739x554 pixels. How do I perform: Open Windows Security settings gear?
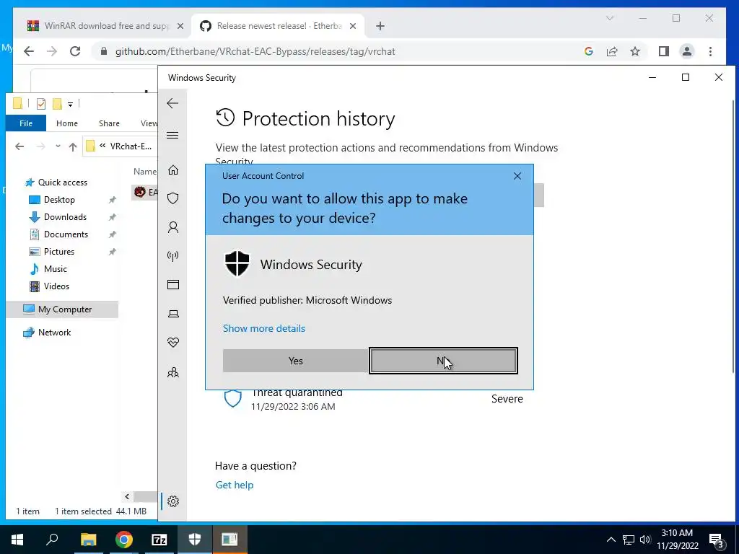tap(173, 501)
